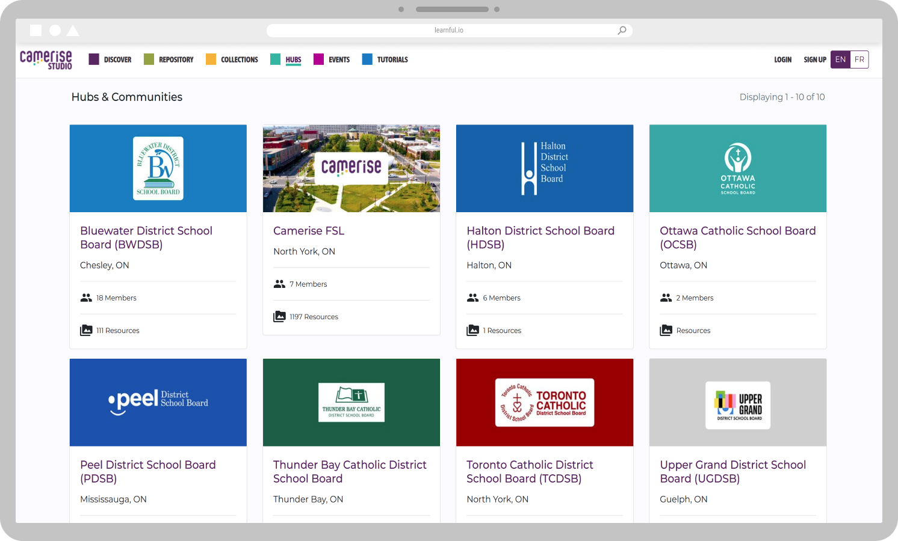The image size is (898, 541).
Task: Click Peel District School Board banner
Action: [158, 403]
